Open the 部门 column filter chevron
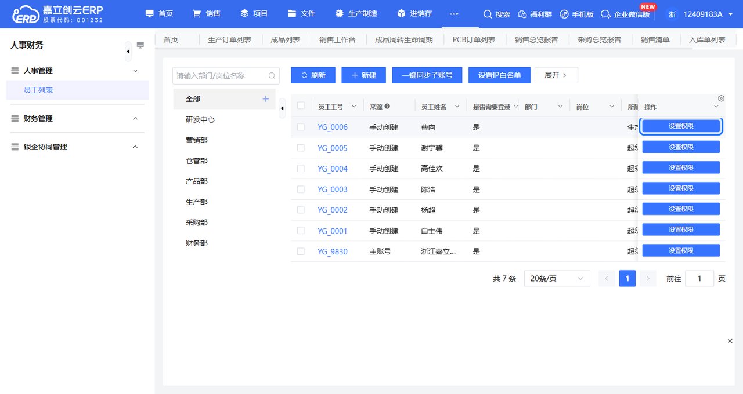The height and width of the screenshot is (394, 743). click(x=560, y=107)
